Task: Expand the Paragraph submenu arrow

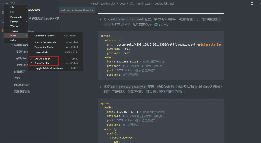Action: pyautogui.click(x=26, y=17)
